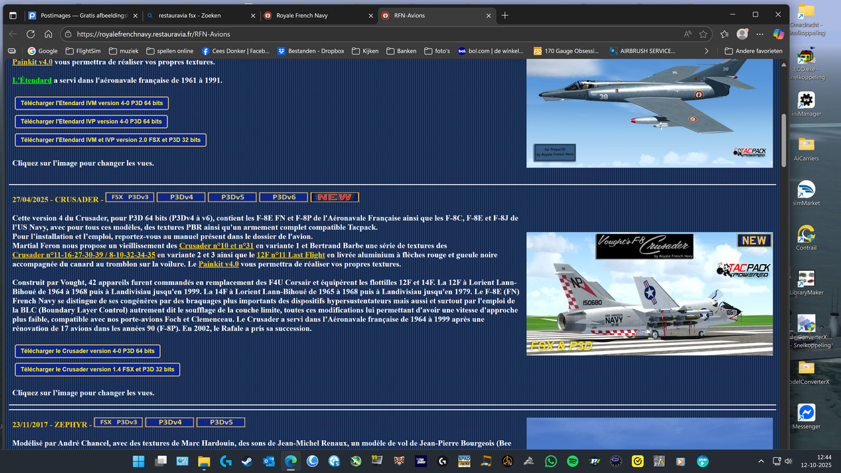Click Paintkit v4.0 link at page top

[32, 62]
